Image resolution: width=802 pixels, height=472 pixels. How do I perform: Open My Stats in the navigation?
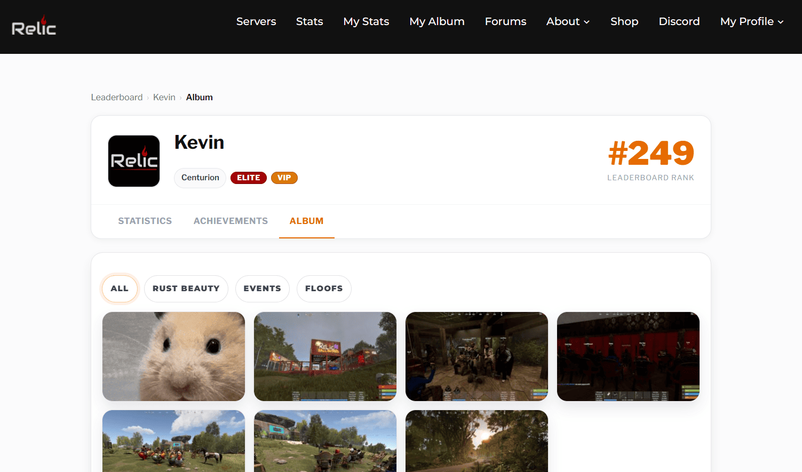pyautogui.click(x=366, y=21)
